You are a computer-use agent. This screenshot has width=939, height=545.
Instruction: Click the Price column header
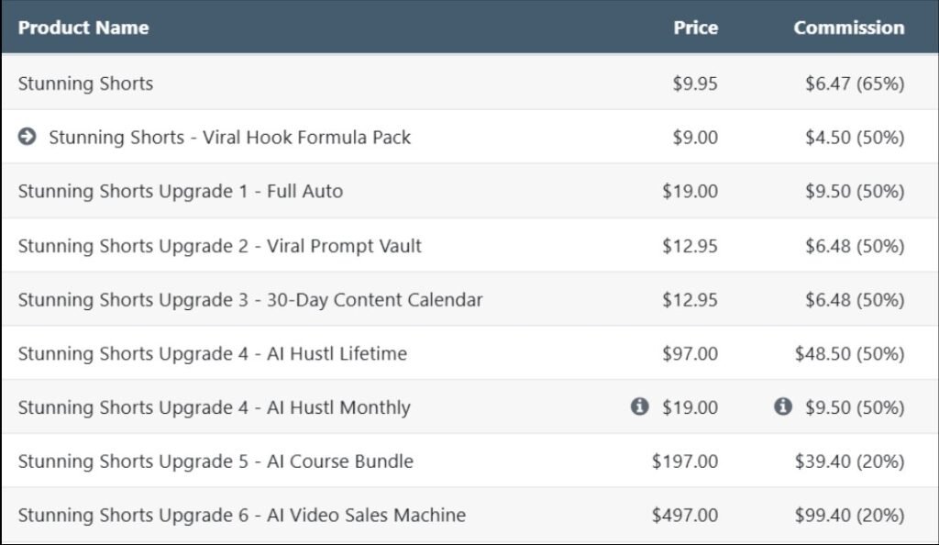(x=695, y=28)
